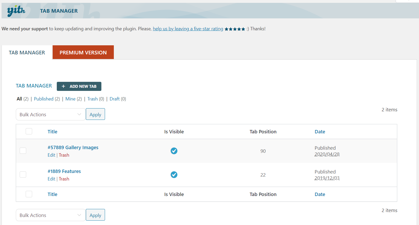
Task: Sort by Title in table header
Action: pyautogui.click(x=52, y=132)
